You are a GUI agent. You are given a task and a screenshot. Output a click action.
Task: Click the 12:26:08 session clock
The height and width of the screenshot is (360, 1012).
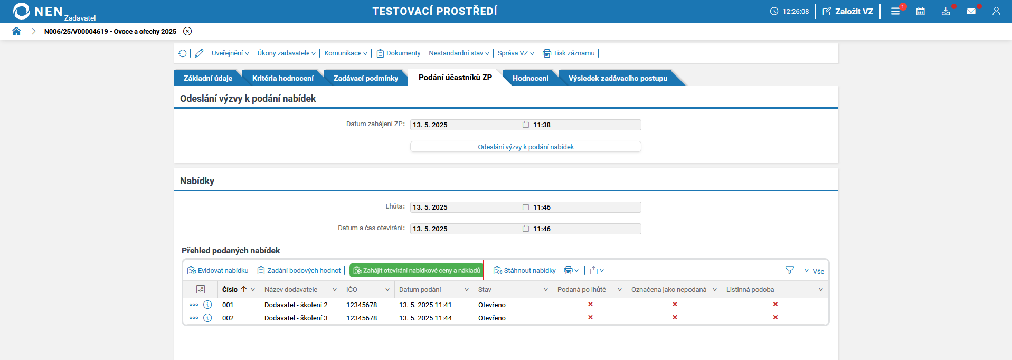point(789,11)
